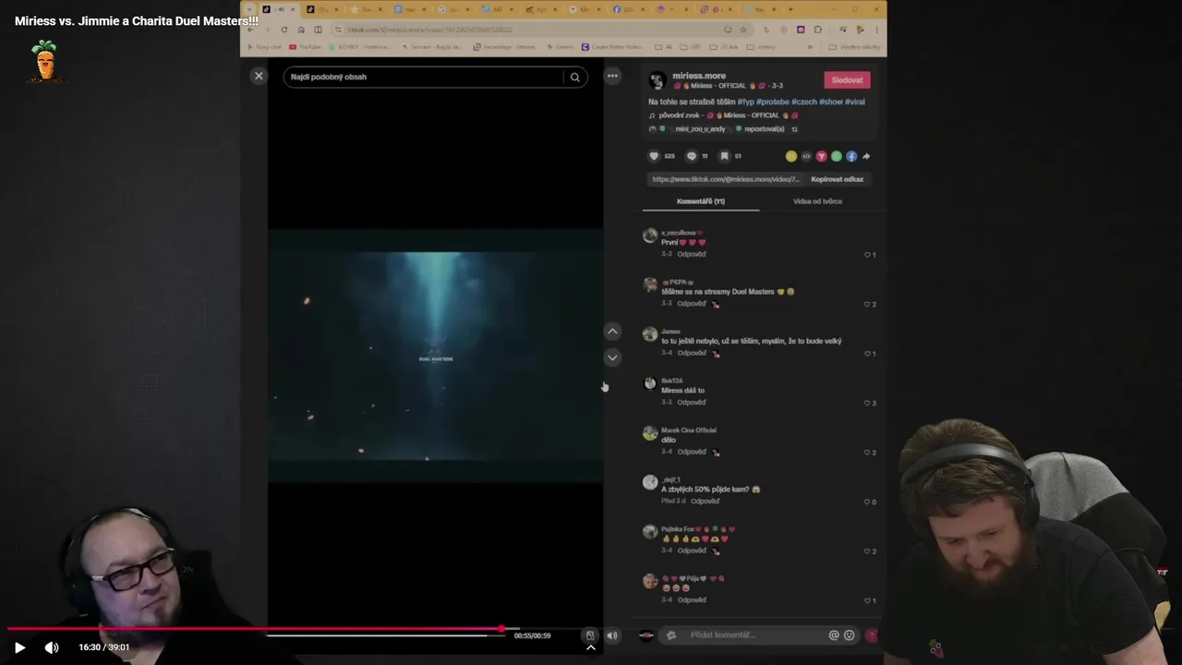Screen dimensions: 1182x665
Task: Click the 'Přidat komentář...' input field
Action: (757, 635)
